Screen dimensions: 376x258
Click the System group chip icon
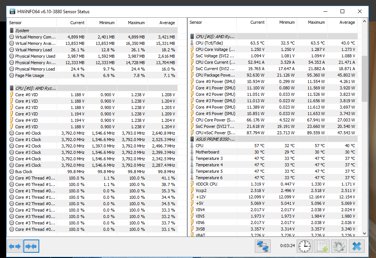click(11, 31)
